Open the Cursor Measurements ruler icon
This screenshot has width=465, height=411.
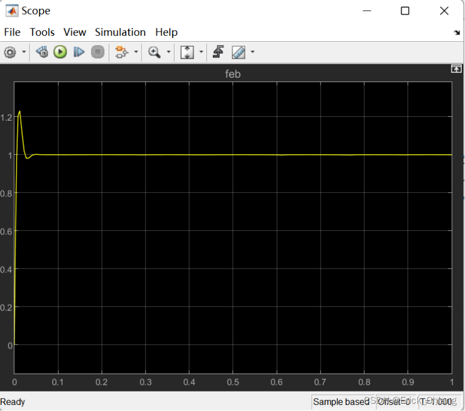(239, 52)
